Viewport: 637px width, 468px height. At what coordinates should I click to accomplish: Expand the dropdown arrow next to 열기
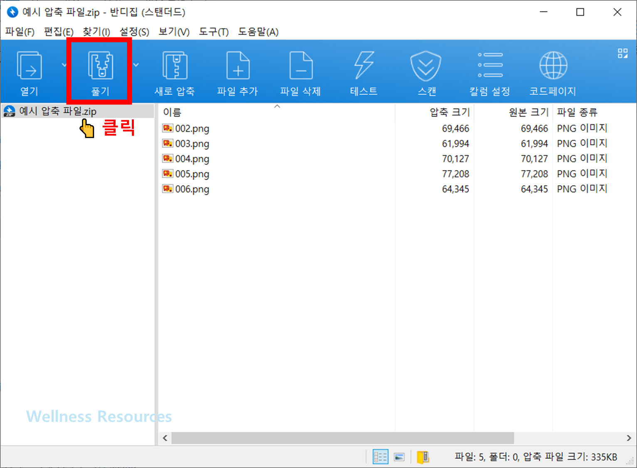tap(64, 65)
